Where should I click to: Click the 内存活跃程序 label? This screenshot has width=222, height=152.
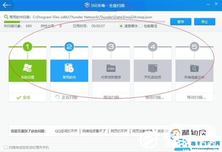pyautogui.click(x=111, y=77)
